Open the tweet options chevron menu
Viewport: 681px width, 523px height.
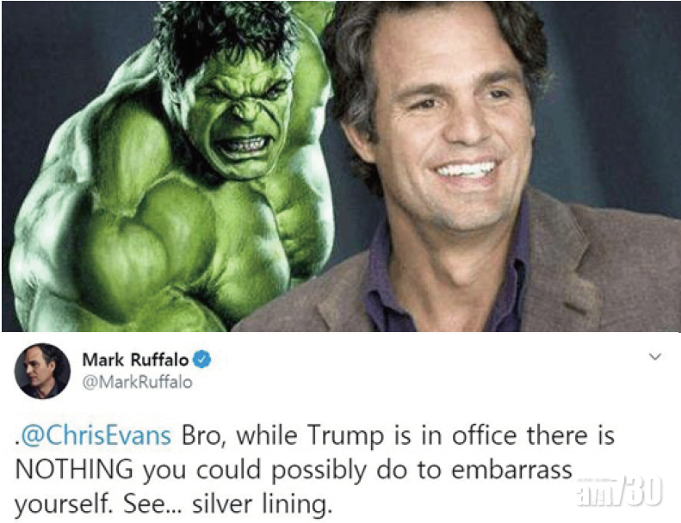tap(655, 357)
